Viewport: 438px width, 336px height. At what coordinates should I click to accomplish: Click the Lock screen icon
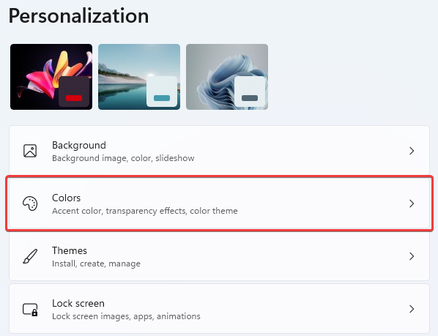click(30, 309)
